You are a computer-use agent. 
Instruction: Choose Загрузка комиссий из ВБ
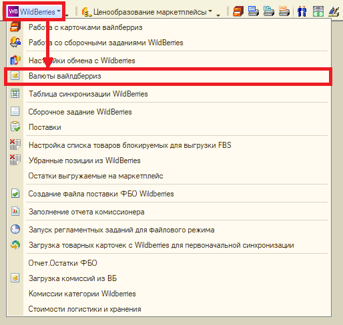168,278
